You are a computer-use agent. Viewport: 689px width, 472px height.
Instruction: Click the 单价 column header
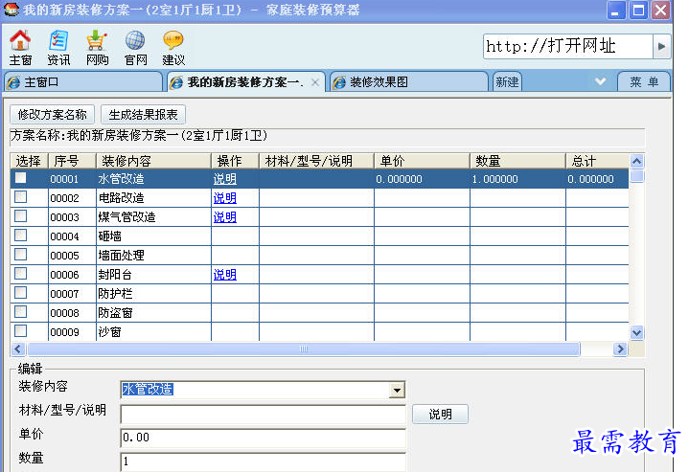(x=422, y=161)
